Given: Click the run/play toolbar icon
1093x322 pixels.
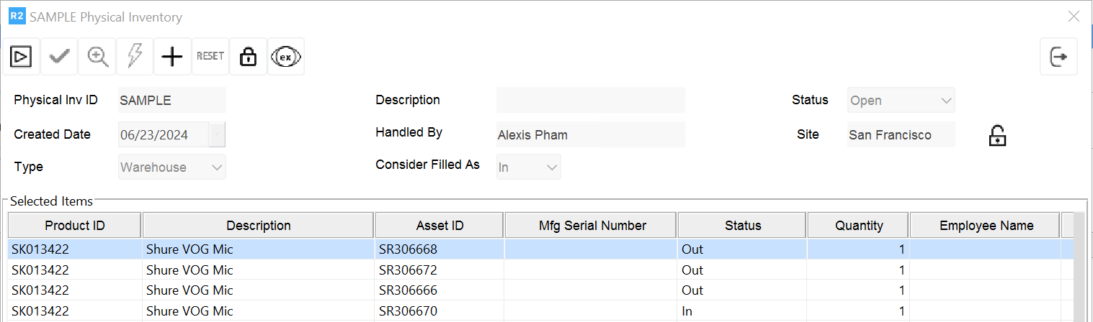Looking at the screenshot, I should point(22,57).
